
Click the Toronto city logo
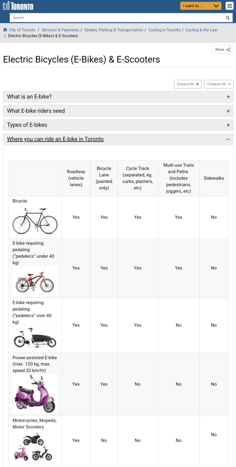(x=18, y=5)
